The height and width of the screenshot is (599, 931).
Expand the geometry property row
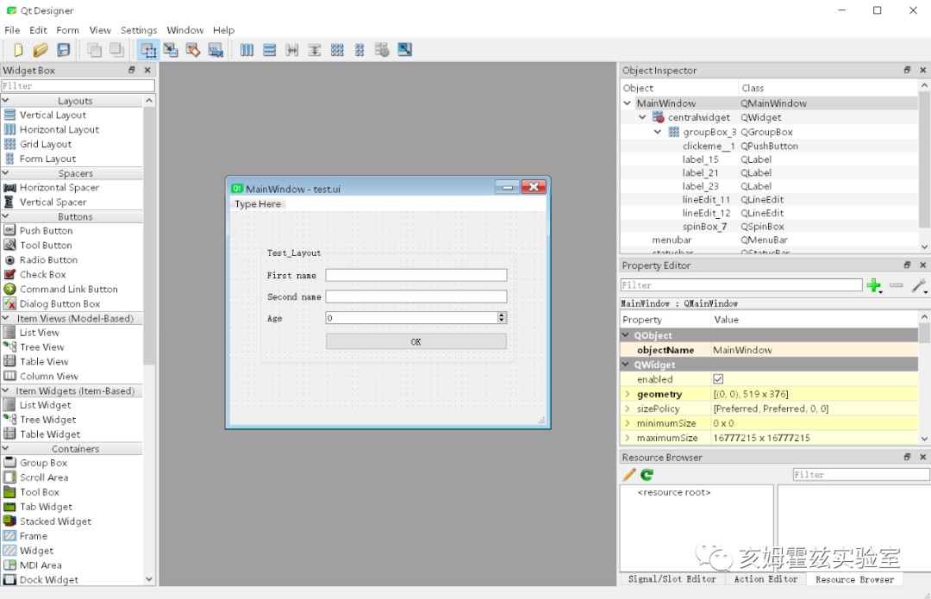pyautogui.click(x=627, y=394)
